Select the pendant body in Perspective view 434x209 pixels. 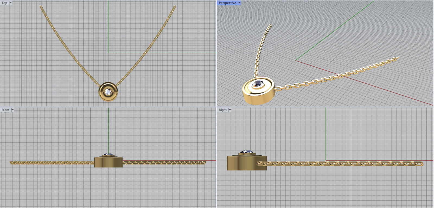(x=258, y=97)
